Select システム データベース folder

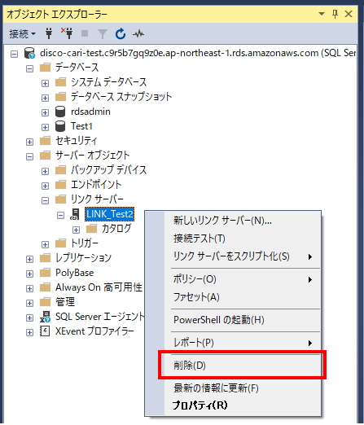[108, 82]
